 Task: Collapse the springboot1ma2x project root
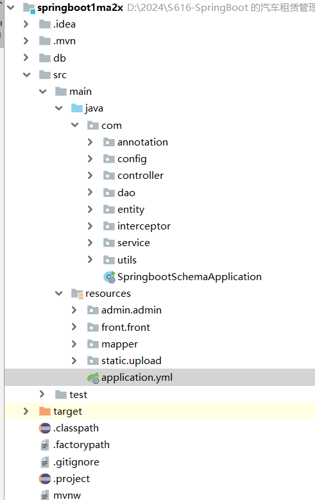11,7
